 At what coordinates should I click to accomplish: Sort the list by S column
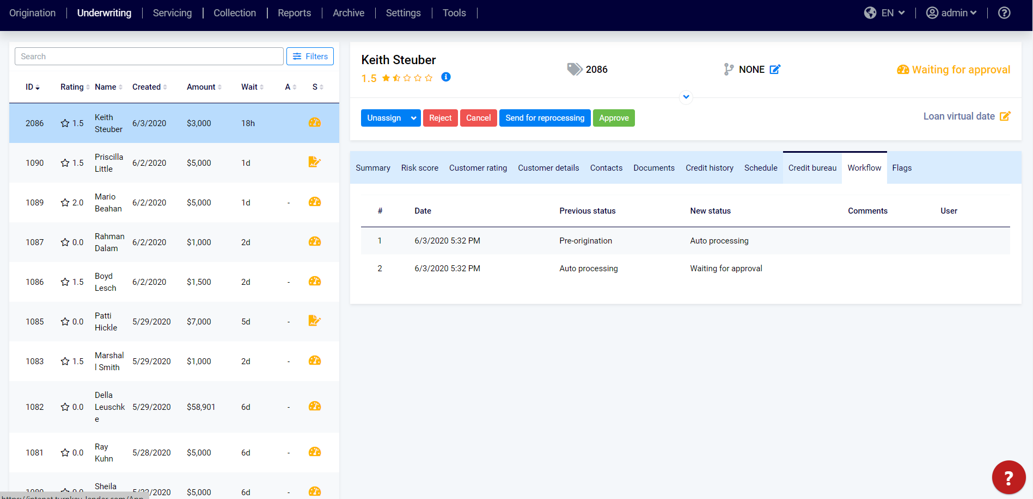coord(318,87)
